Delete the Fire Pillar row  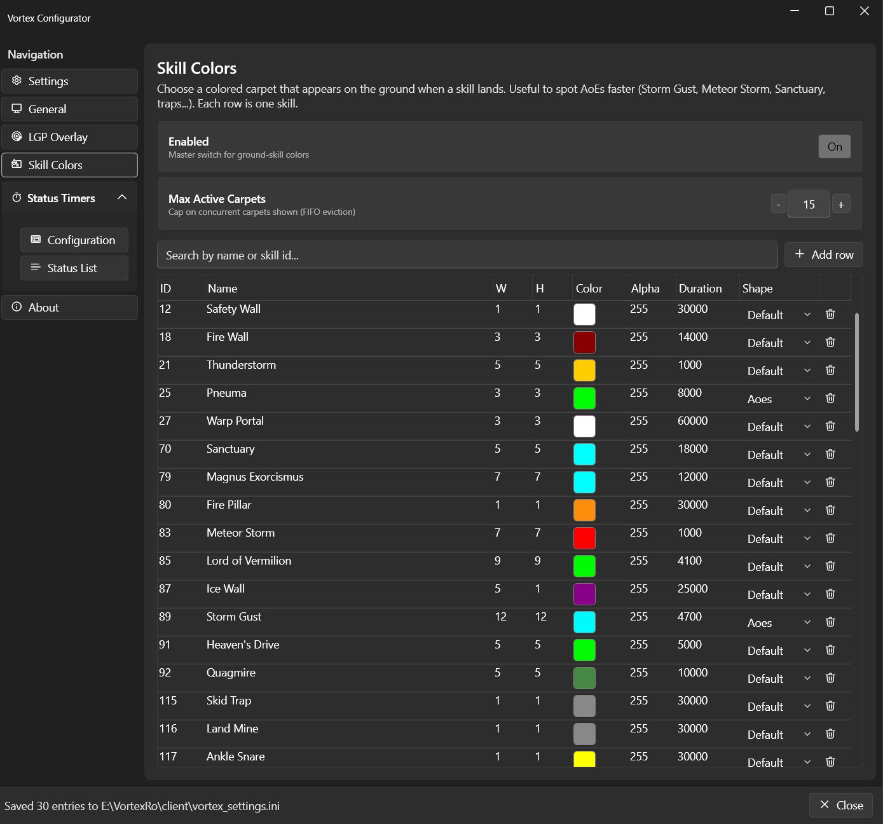(x=830, y=510)
